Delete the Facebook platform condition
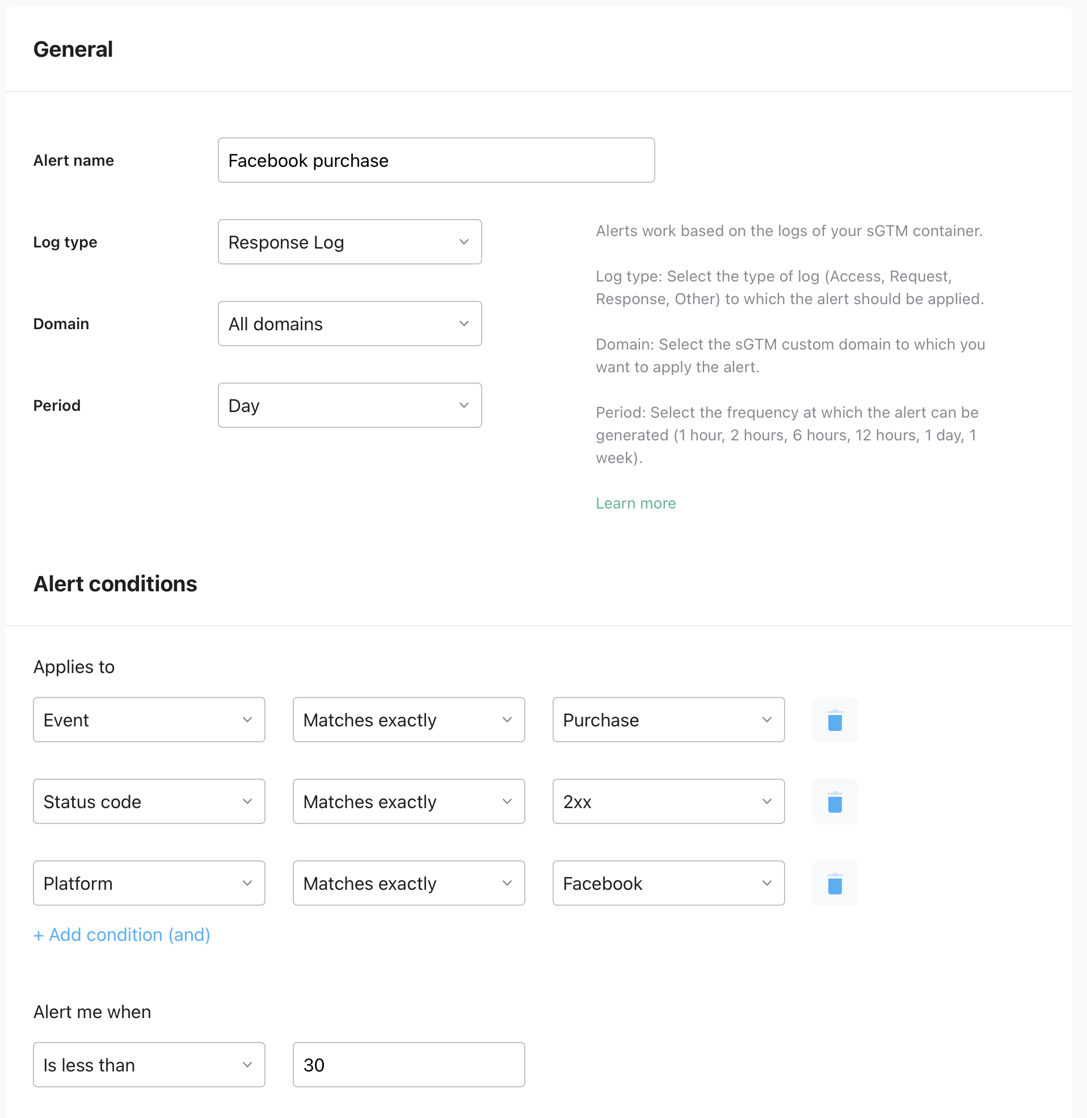This screenshot has width=1087, height=1118. tap(835, 882)
